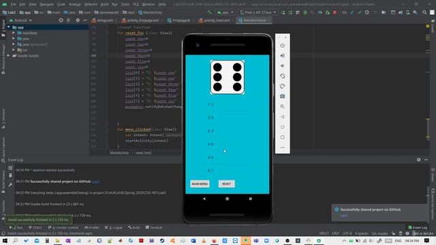Viewport: 436px width, 245px height.
Task: Click the red Stop button in toolbar
Action: click(334, 12)
